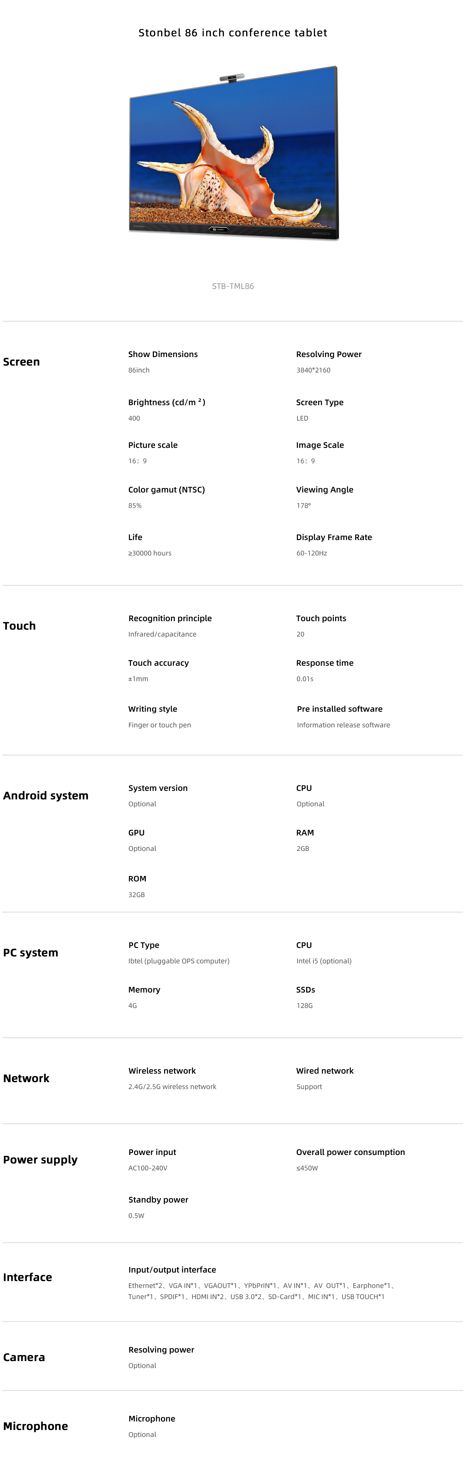
Task: Click the Resolving Power 3840*2160 value
Action: point(313,370)
